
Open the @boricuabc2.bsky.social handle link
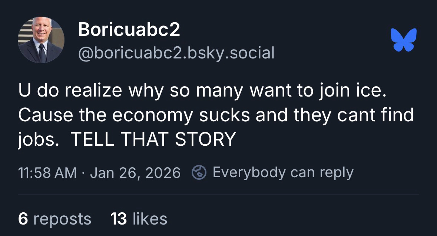pyautogui.click(x=176, y=53)
